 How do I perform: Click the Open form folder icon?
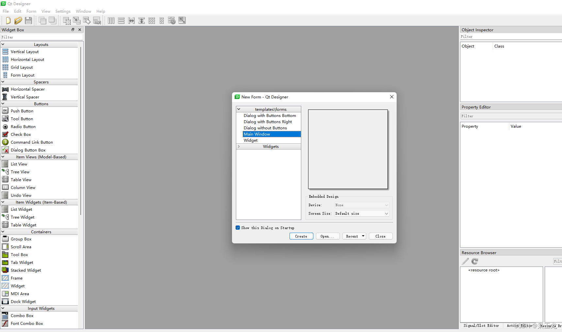[x=18, y=21]
